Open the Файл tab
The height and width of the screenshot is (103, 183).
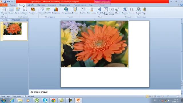pos(4,5)
